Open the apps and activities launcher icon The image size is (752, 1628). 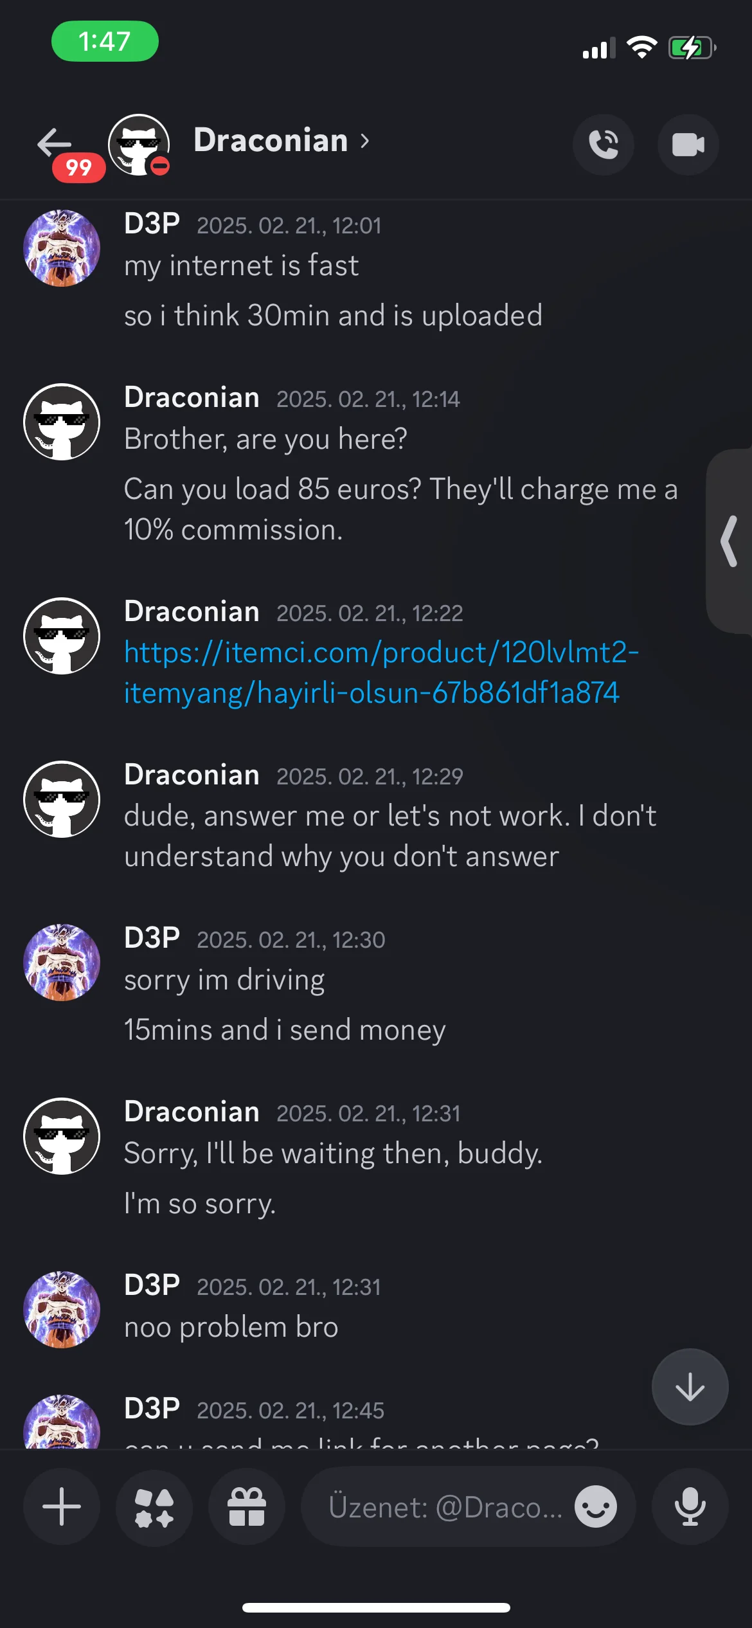[154, 1506]
